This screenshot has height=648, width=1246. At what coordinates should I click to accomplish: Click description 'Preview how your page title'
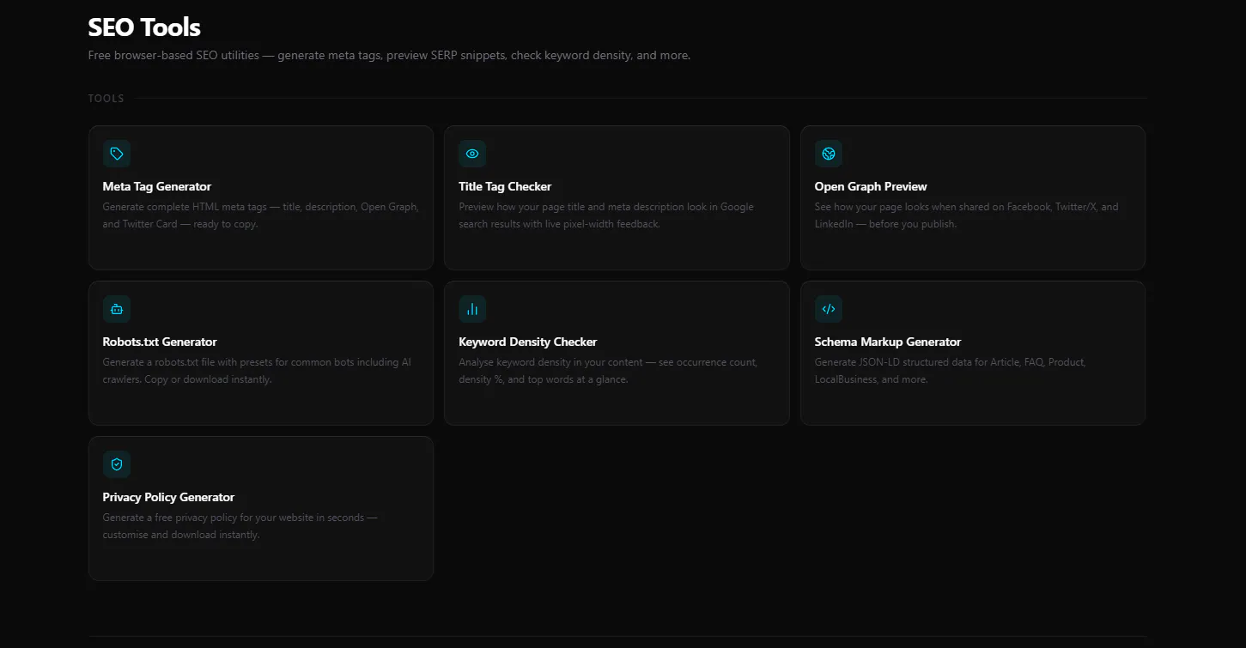coord(606,215)
